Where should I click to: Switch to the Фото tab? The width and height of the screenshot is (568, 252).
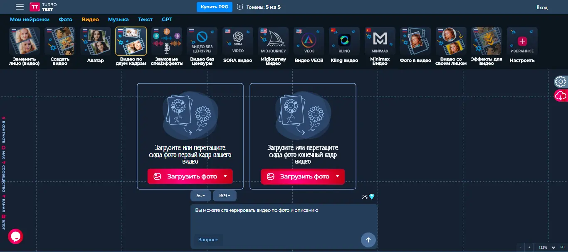[66, 20]
